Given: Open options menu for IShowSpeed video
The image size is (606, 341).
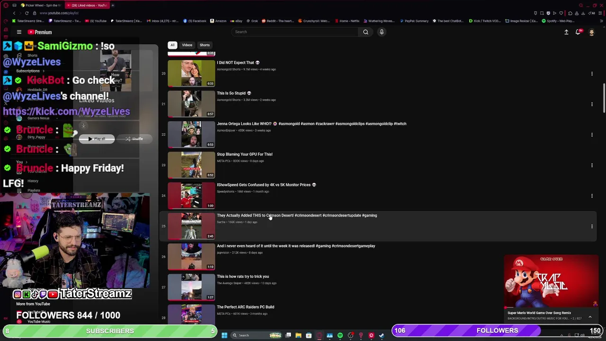Looking at the screenshot, I should pos(592,196).
